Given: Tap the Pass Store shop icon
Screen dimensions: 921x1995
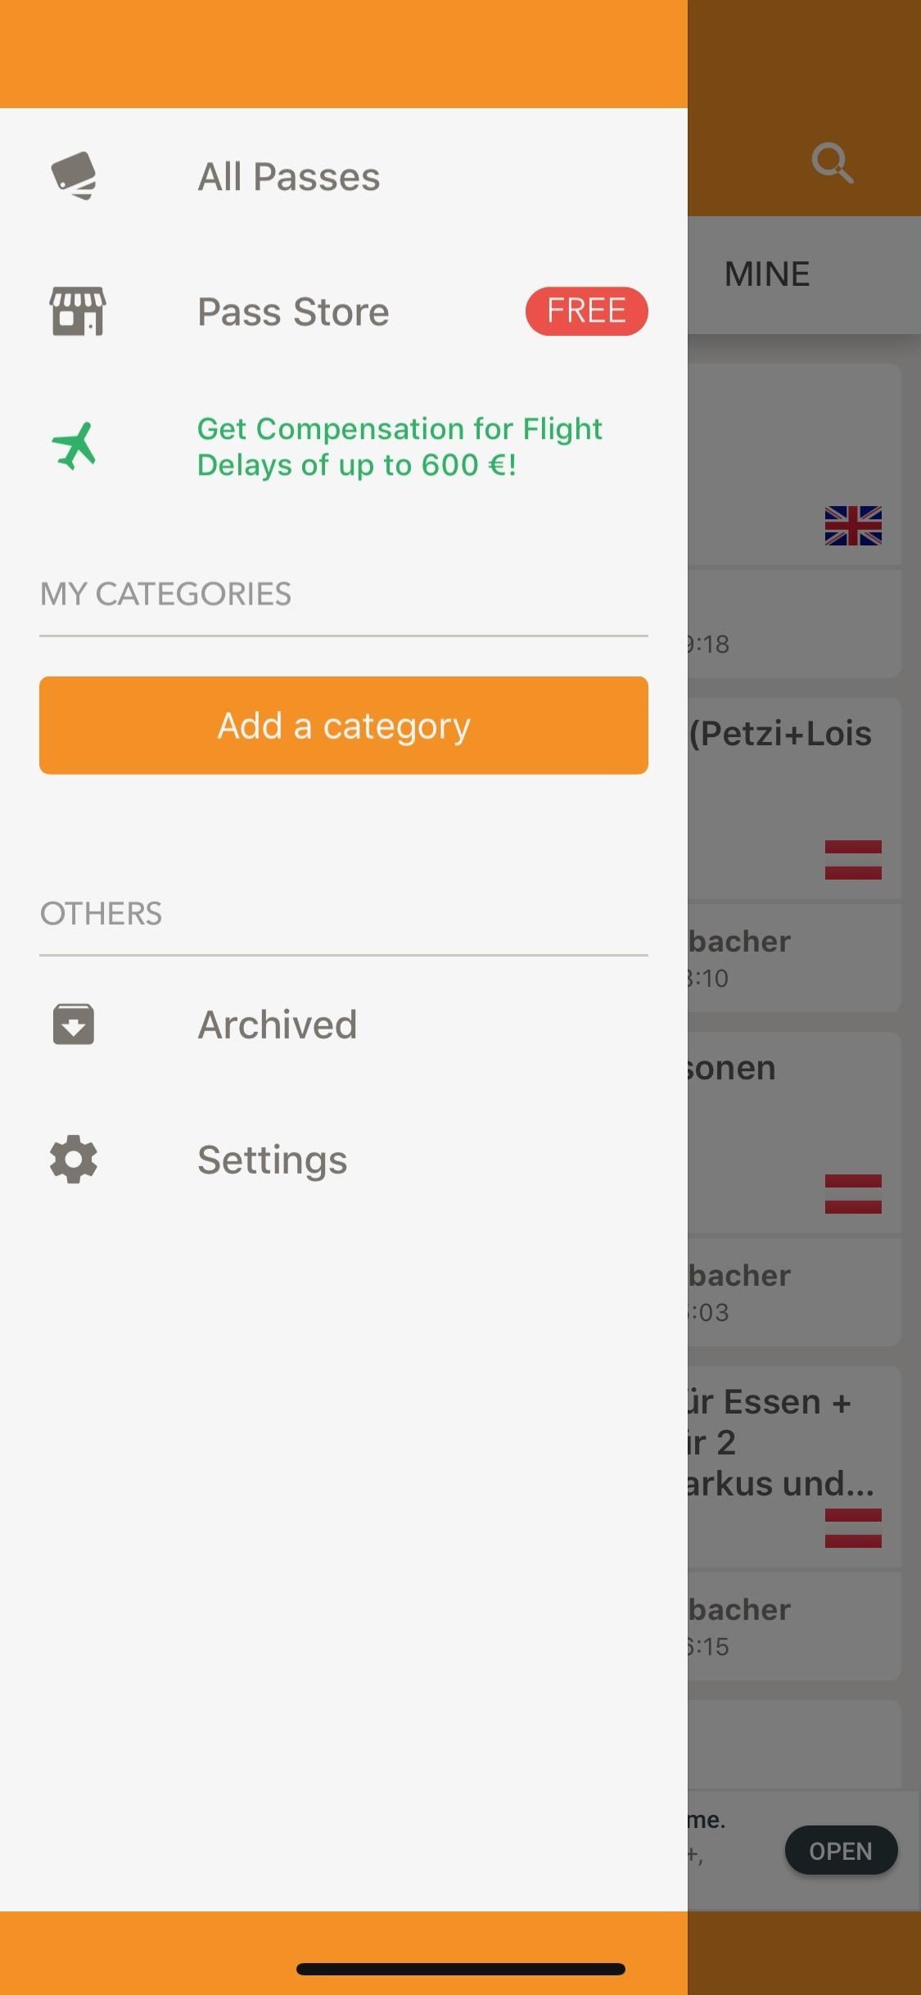Looking at the screenshot, I should click(77, 311).
